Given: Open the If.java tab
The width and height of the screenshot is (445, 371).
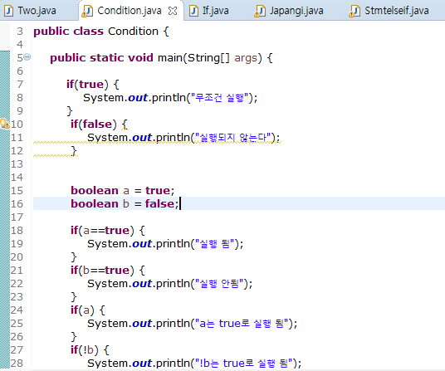Looking at the screenshot, I should pyautogui.click(x=209, y=11).
